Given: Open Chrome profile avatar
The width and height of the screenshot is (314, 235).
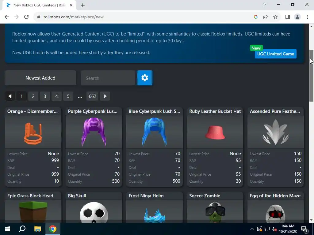Looking at the screenshot, I should pyautogui.click(x=297, y=17).
